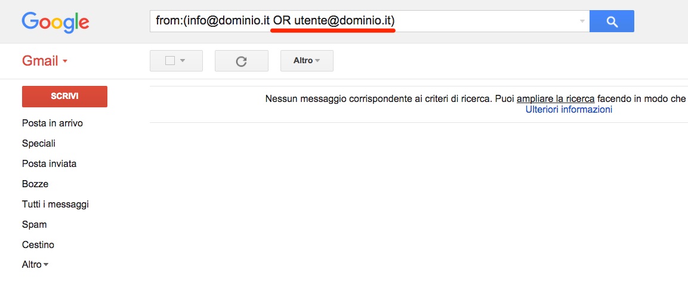Click the ampliare la ricerca link
The height and width of the screenshot is (294, 688).
(556, 99)
